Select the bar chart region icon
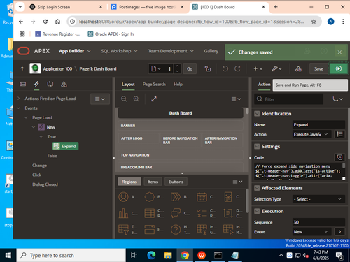 coord(123,213)
